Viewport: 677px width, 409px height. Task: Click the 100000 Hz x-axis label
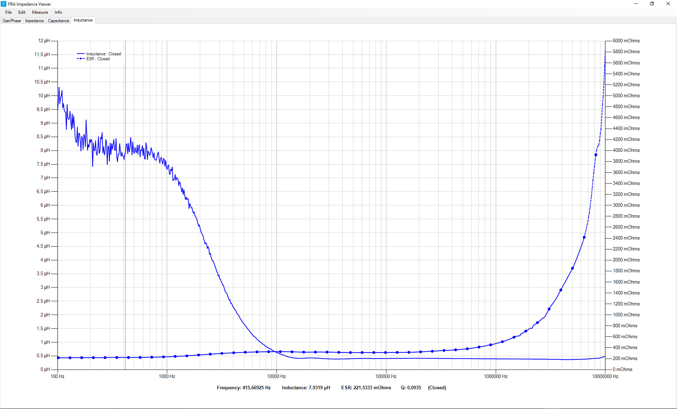pyautogui.click(x=386, y=377)
